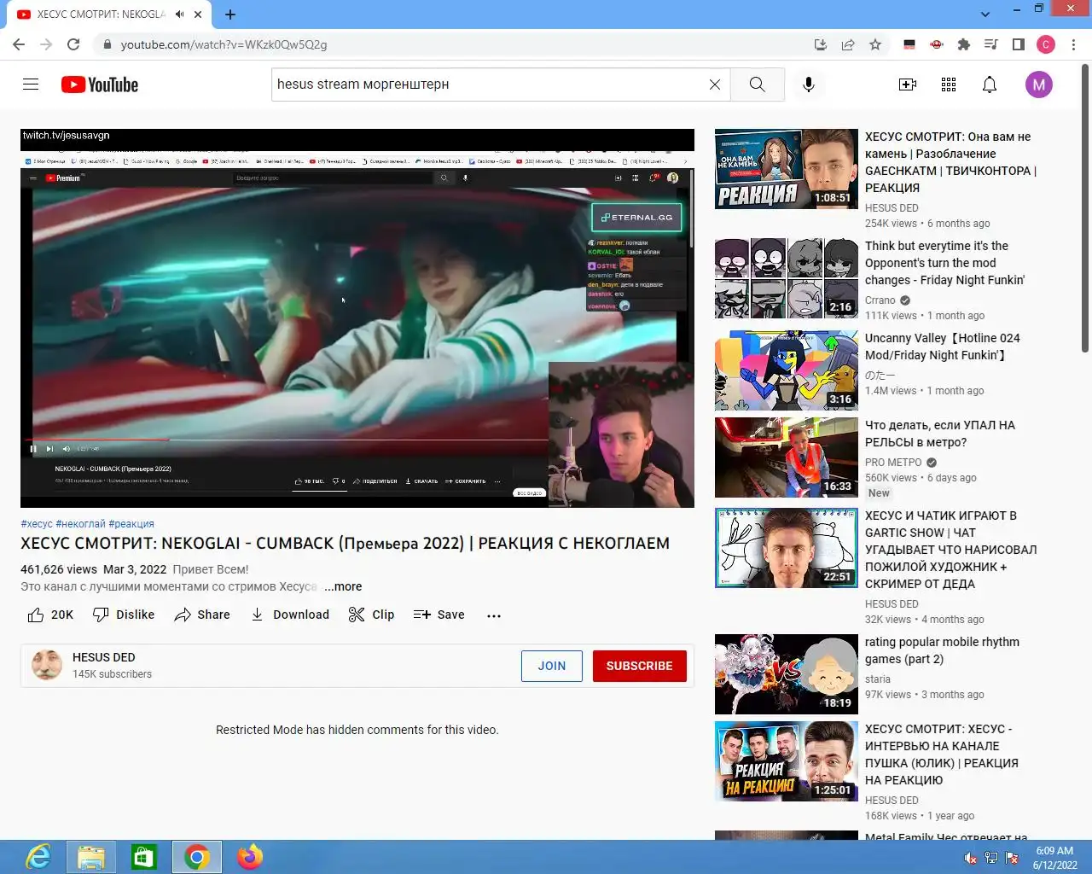Open Uncanny Valley Hotline 024 thumbnail
1092x874 pixels.
coord(787,370)
